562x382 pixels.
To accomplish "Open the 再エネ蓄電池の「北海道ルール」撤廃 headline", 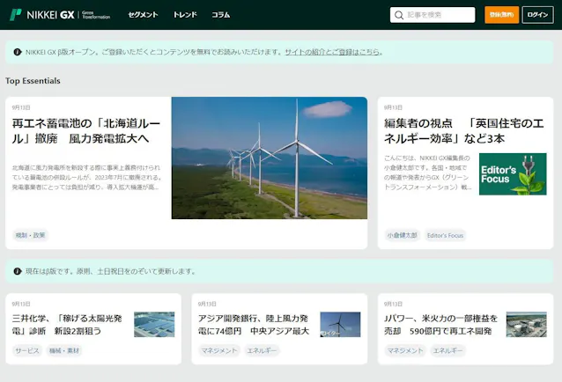I will (86, 130).
